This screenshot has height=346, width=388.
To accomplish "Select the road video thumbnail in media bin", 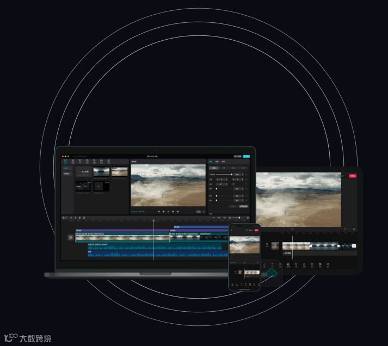I will pyautogui.click(x=101, y=171).
